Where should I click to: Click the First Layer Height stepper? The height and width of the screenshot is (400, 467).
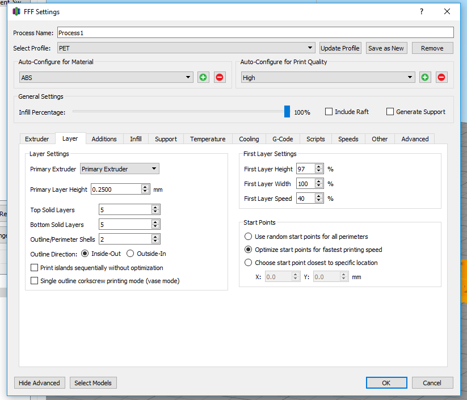(319, 169)
